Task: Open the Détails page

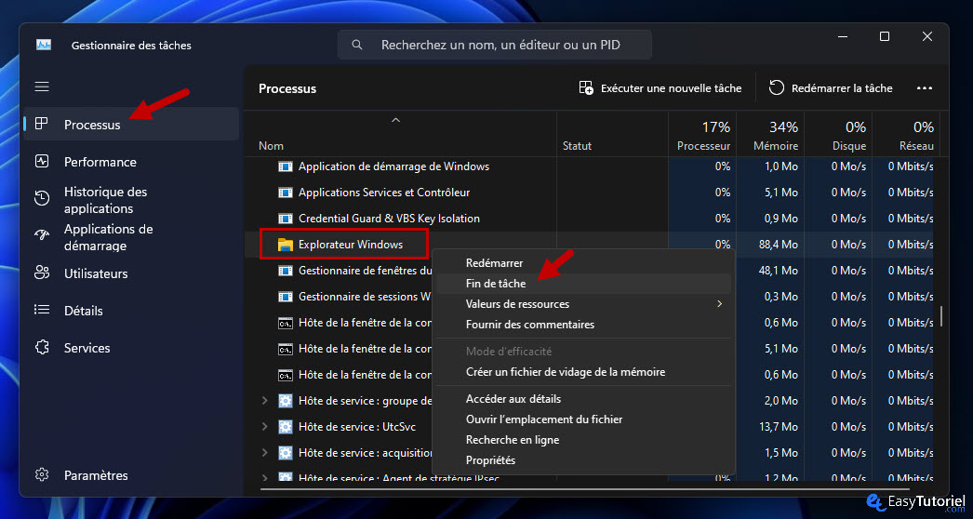Action: point(131,311)
